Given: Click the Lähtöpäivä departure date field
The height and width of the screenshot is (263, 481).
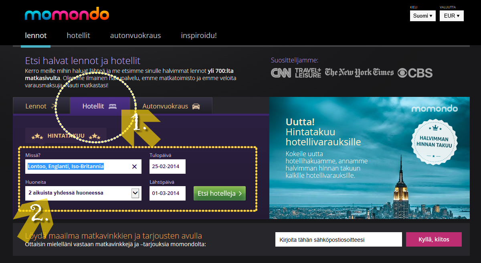Looking at the screenshot, I should tap(168, 193).
